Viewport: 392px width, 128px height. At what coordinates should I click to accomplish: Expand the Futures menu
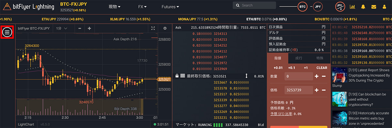point(170,6)
